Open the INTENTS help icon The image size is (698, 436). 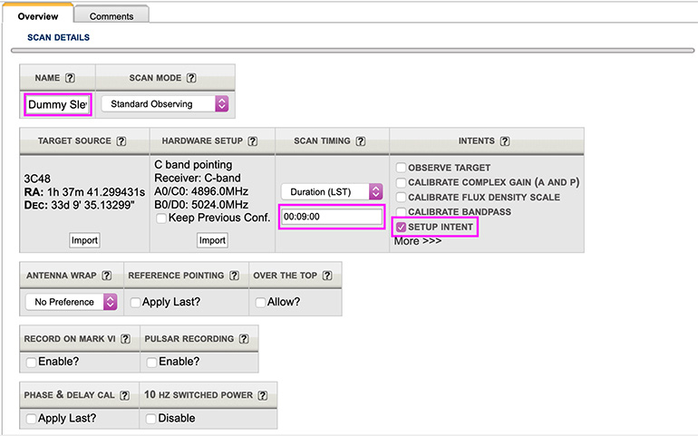504,141
